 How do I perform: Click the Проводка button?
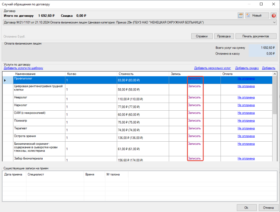(224, 36)
